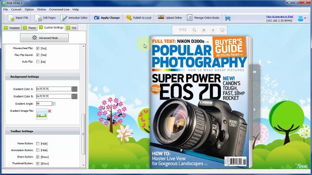Open Manage Online Books
Screen dimensions: 312x175
203,18
